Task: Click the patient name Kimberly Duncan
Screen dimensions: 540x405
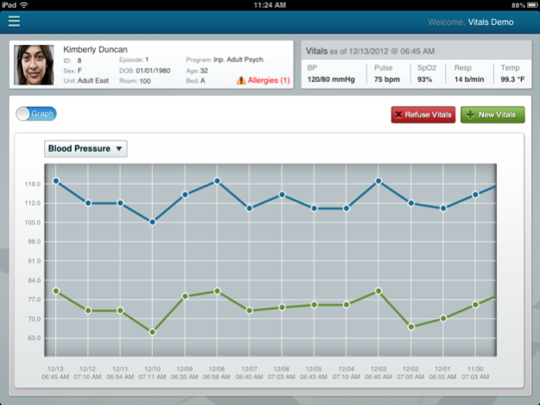Action: (95, 49)
